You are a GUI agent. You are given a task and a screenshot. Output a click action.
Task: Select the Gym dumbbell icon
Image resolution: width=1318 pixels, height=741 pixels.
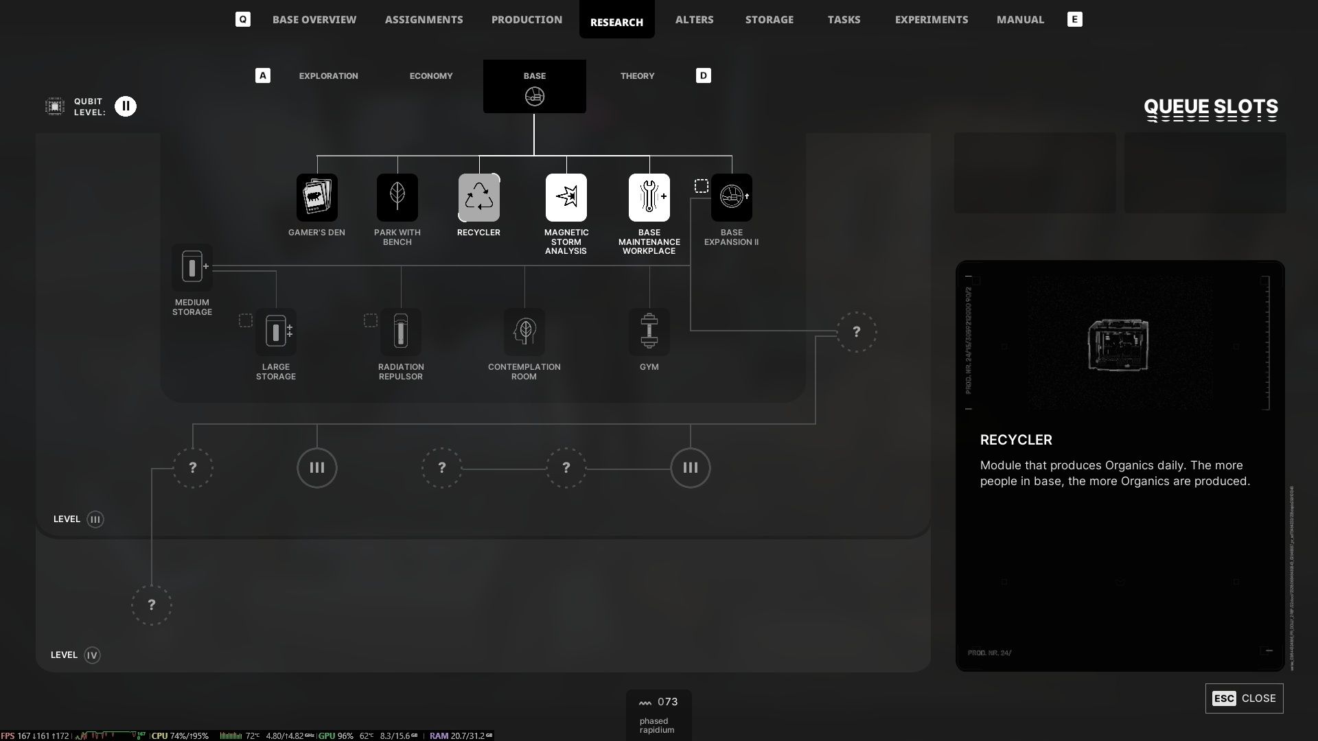click(649, 332)
